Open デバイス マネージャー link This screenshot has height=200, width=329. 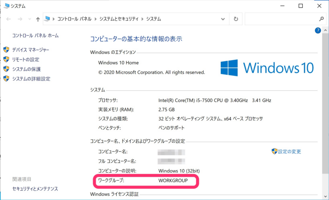[x=30, y=50]
